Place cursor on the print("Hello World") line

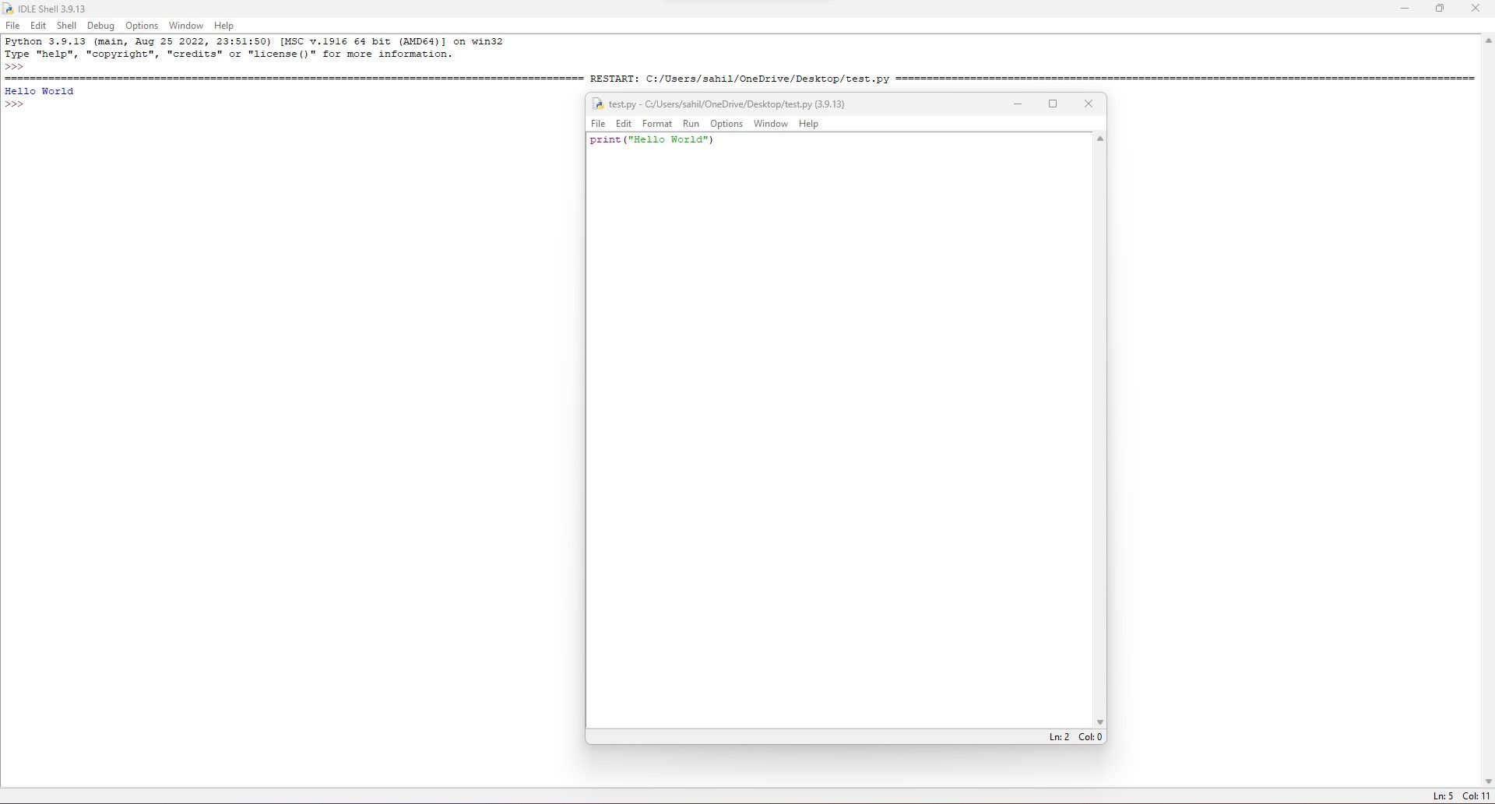652,140
